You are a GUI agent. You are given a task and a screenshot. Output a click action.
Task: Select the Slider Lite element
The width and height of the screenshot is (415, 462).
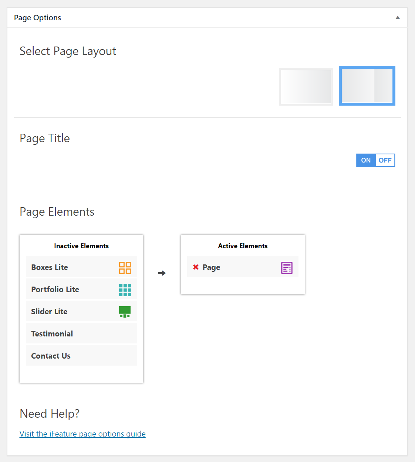tap(81, 311)
